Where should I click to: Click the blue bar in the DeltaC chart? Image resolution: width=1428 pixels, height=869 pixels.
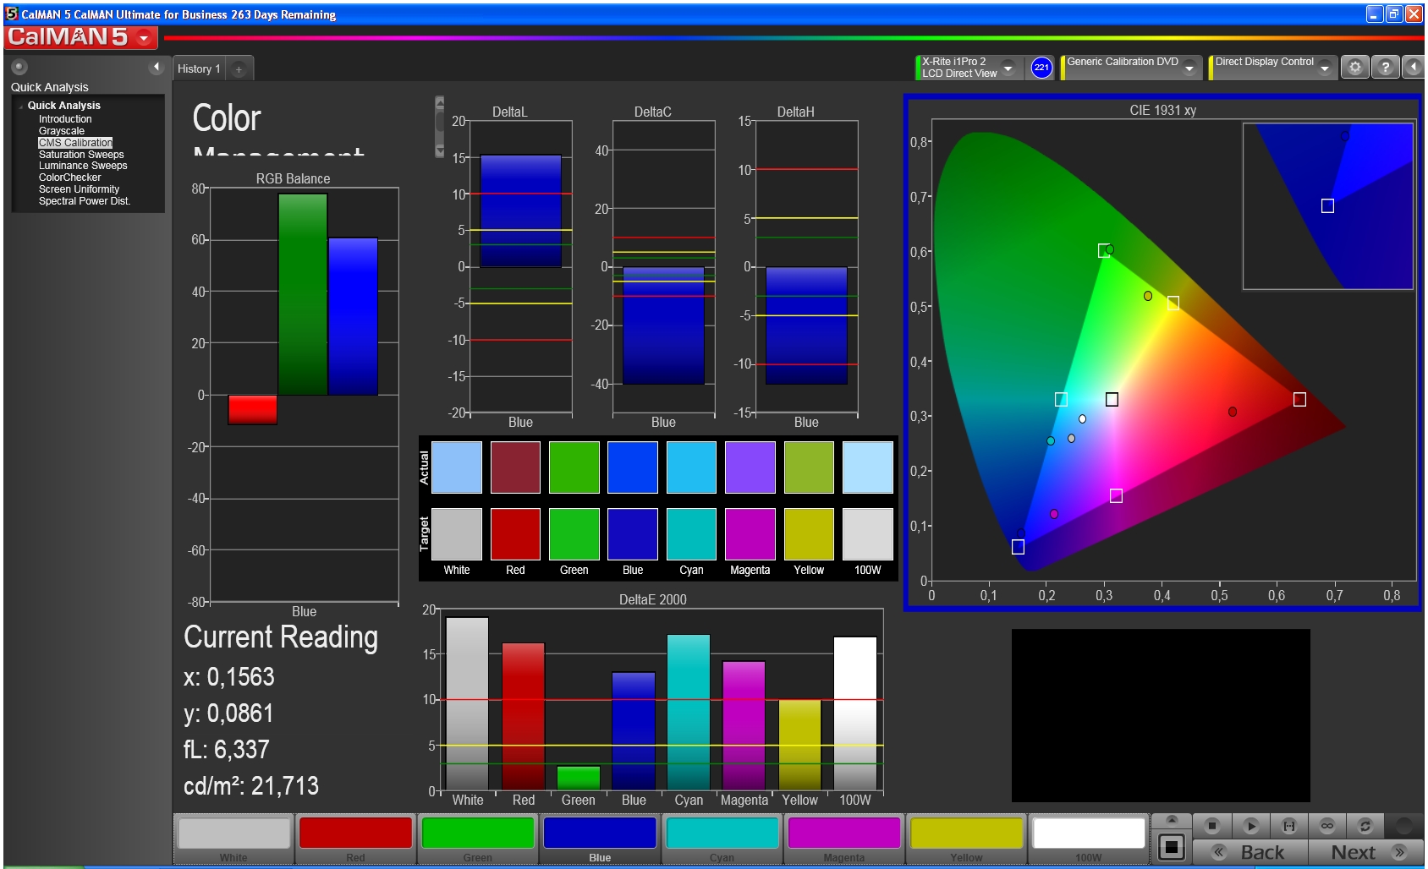coord(663,325)
